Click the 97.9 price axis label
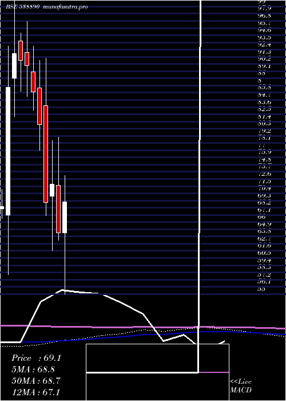The height and width of the screenshot is (401, 286). click(264, 9)
